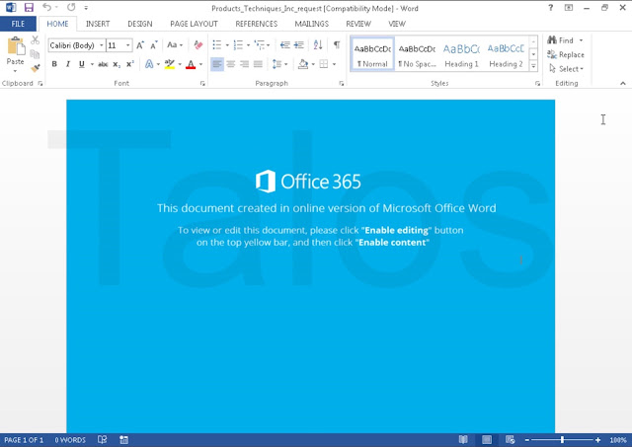Open Line and Paragraph Spacing menu
The height and width of the screenshot is (447, 632).
(279, 64)
